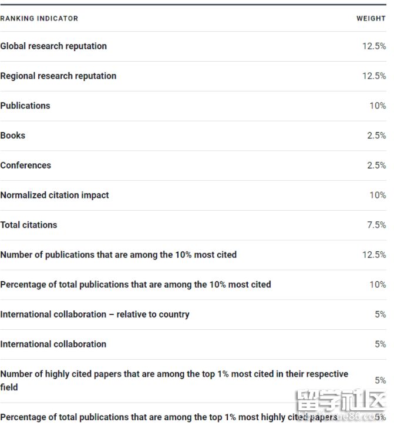Click the Conferences indicator label

pos(26,165)
